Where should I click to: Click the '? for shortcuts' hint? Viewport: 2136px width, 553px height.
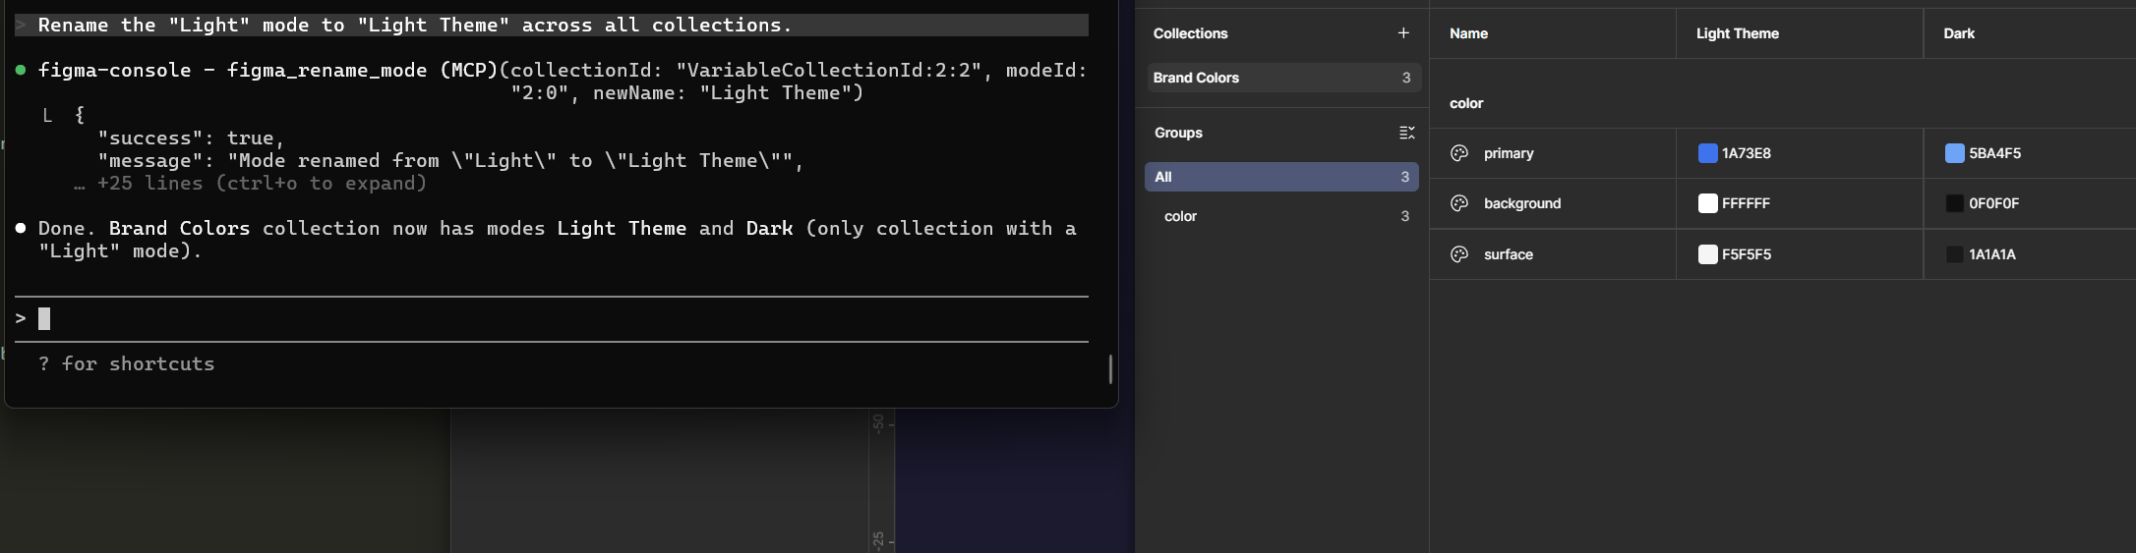coord(126,364)
